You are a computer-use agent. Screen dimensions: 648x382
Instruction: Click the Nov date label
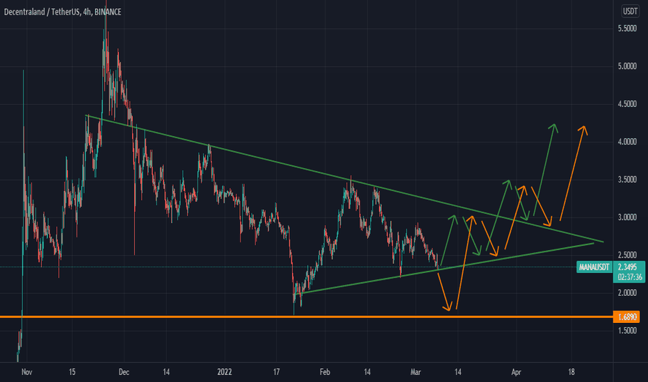pyautogui.click(x=26, y=372)
